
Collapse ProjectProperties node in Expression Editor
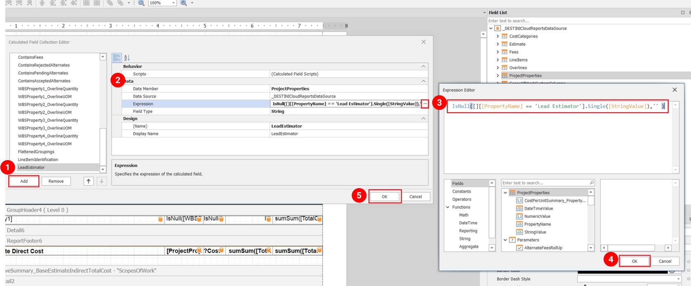click(505, 193)
